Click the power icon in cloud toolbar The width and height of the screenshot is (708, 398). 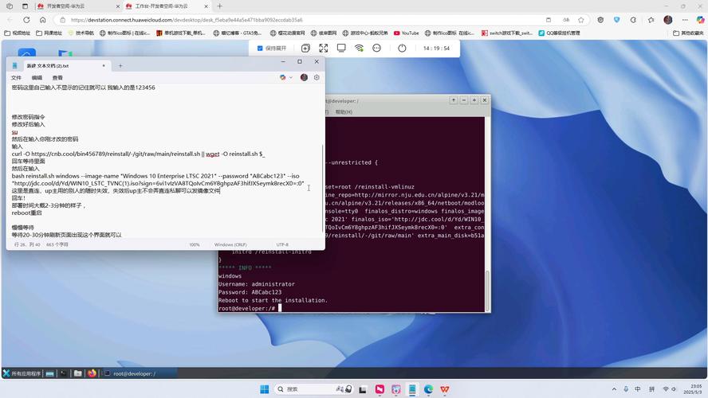tap(402, 48)
